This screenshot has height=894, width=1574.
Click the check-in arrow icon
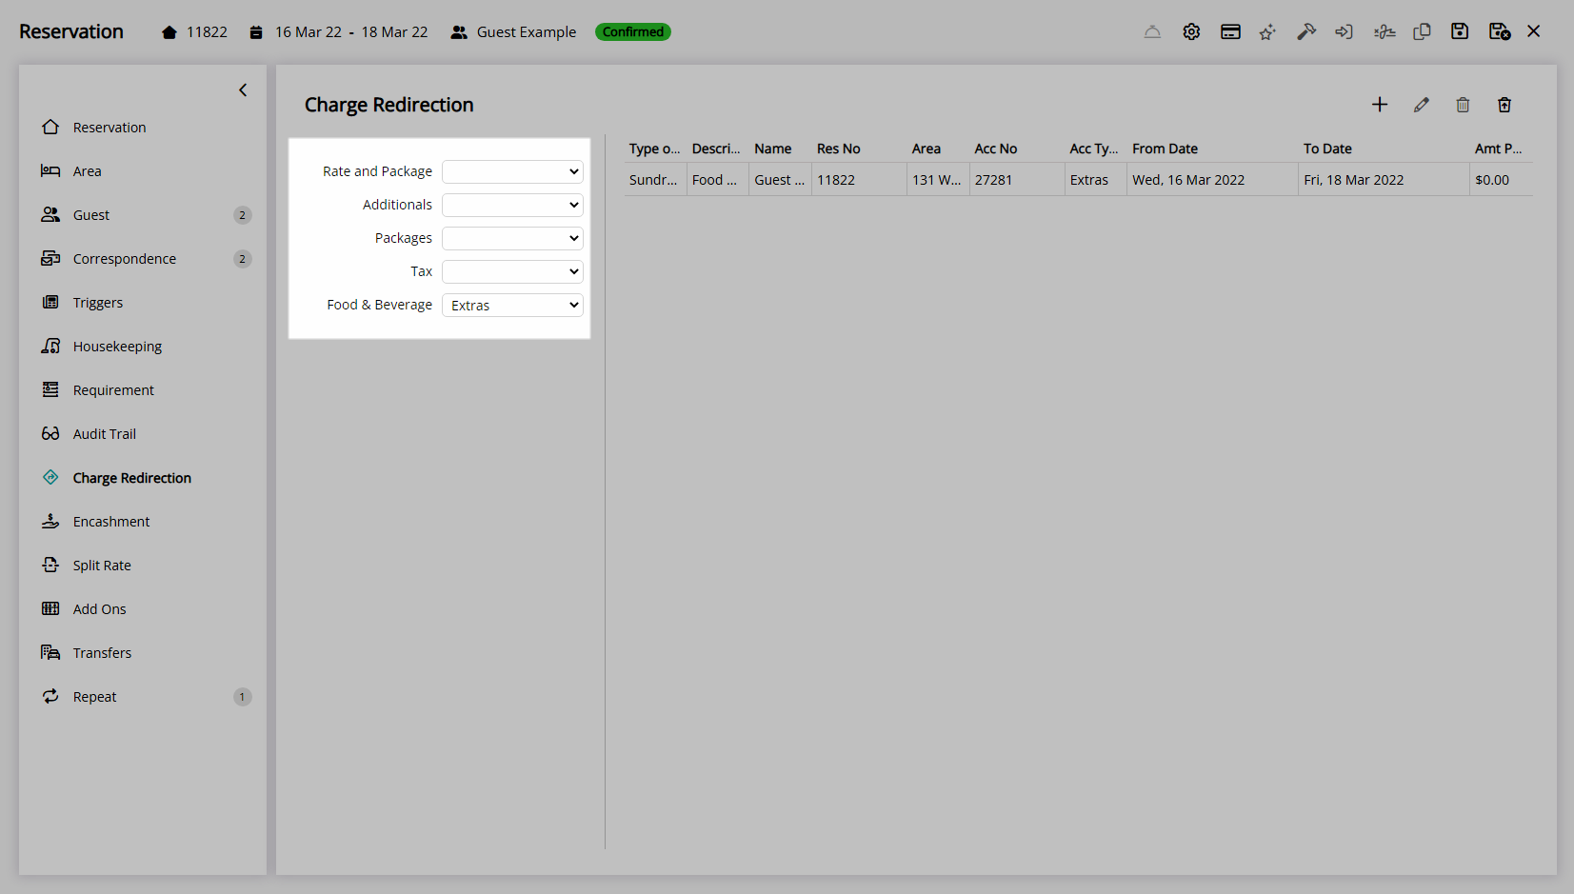point(1344,31)
